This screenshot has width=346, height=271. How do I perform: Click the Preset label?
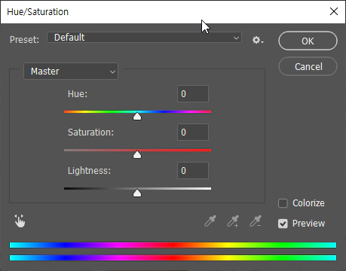pos(24,40)
